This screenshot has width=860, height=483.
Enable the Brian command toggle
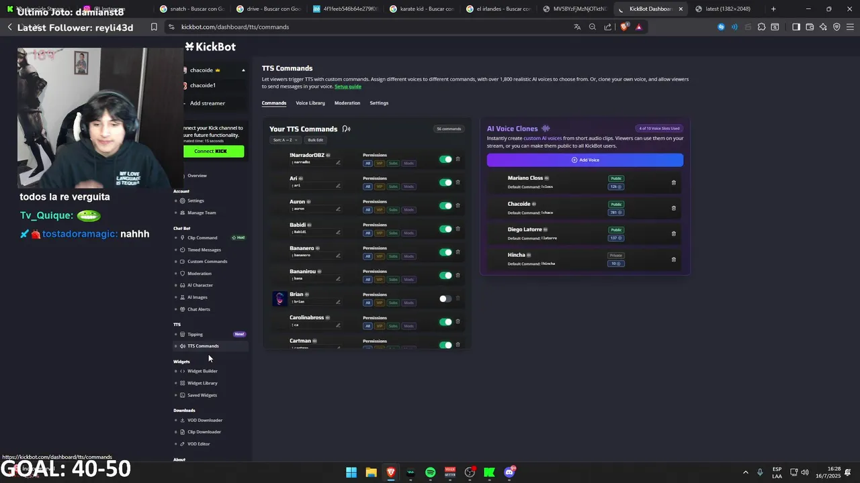(x=445, y=299)
